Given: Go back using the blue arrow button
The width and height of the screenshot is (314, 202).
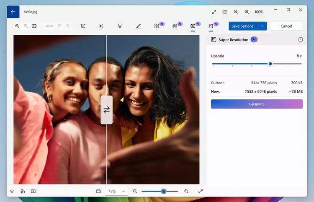Looking at the screenshot, I should 13,12.
